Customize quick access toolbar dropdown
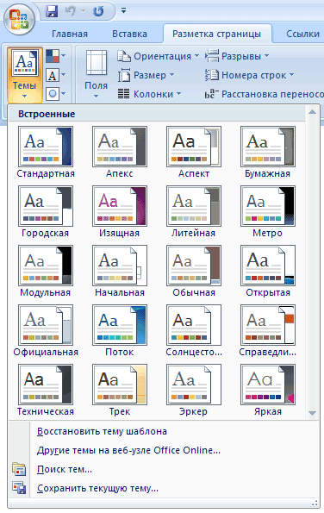324x513 pixels. [123, 11]
